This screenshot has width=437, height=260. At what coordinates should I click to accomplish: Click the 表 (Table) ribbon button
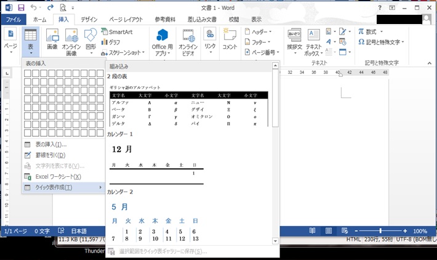coord(30,42)
